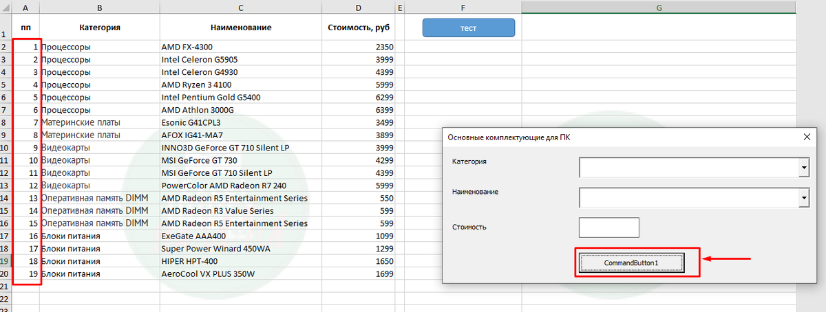
Task: Select cell "MSI GeForce GT 710 Silent LP"
Action: coord(241,172)
